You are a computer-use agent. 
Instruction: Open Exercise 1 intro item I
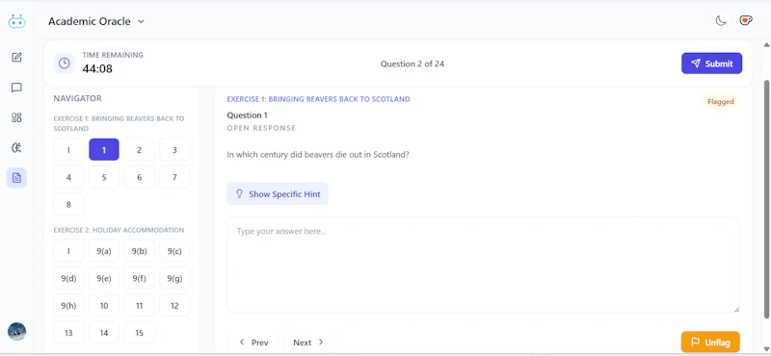click(68, 150)
